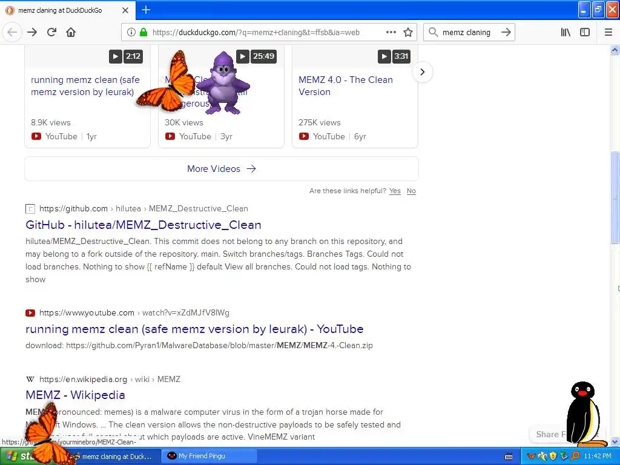Viewport: 620px width, 465px height.
Task: Click the on-screen keyboard taskbar icon
Action: [x=509, y=457]
